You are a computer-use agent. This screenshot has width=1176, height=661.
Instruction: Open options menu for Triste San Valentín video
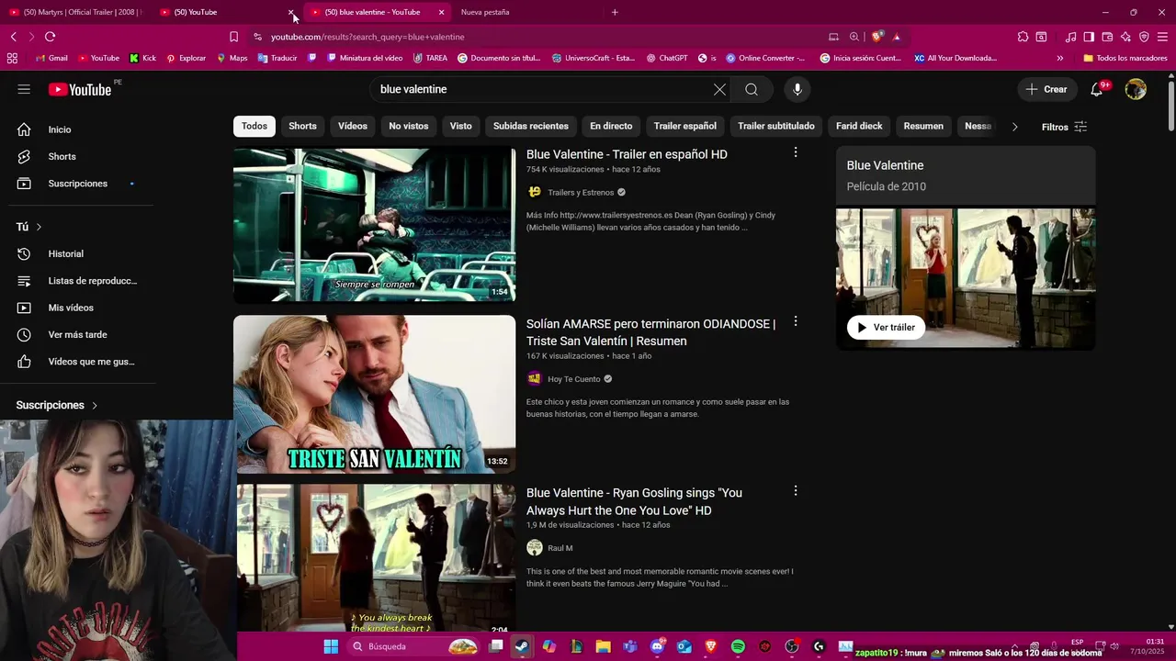click(x=796, y=322)
